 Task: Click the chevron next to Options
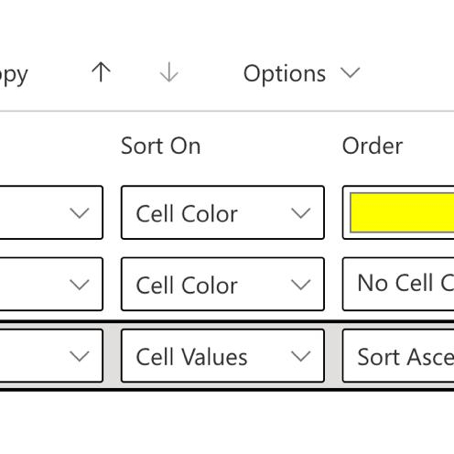(x=351, y=73)
